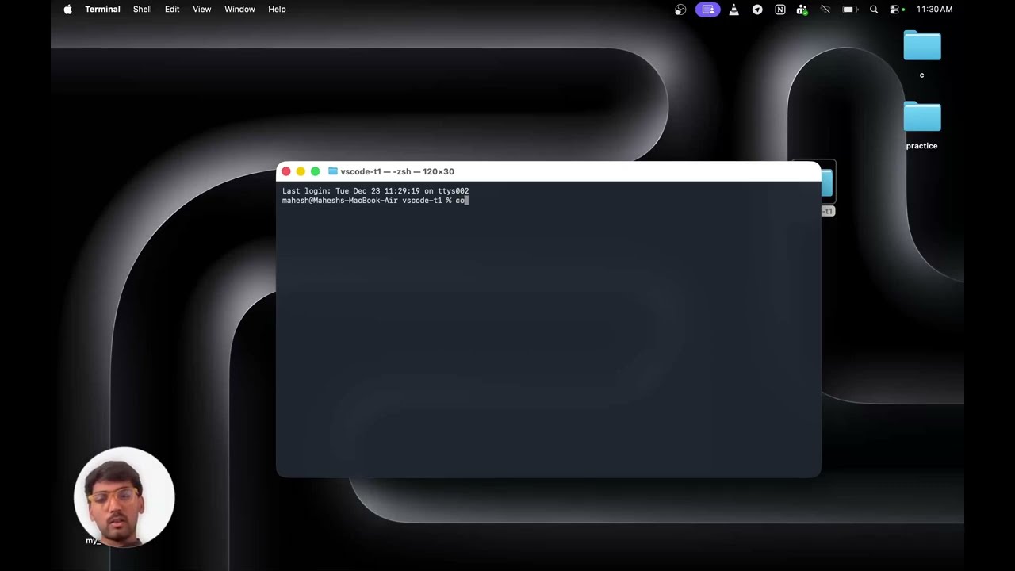The width and height of the screenshot is (1015, 571).
Task: Open the Notion menu bar icon
Action: point(780,10)
